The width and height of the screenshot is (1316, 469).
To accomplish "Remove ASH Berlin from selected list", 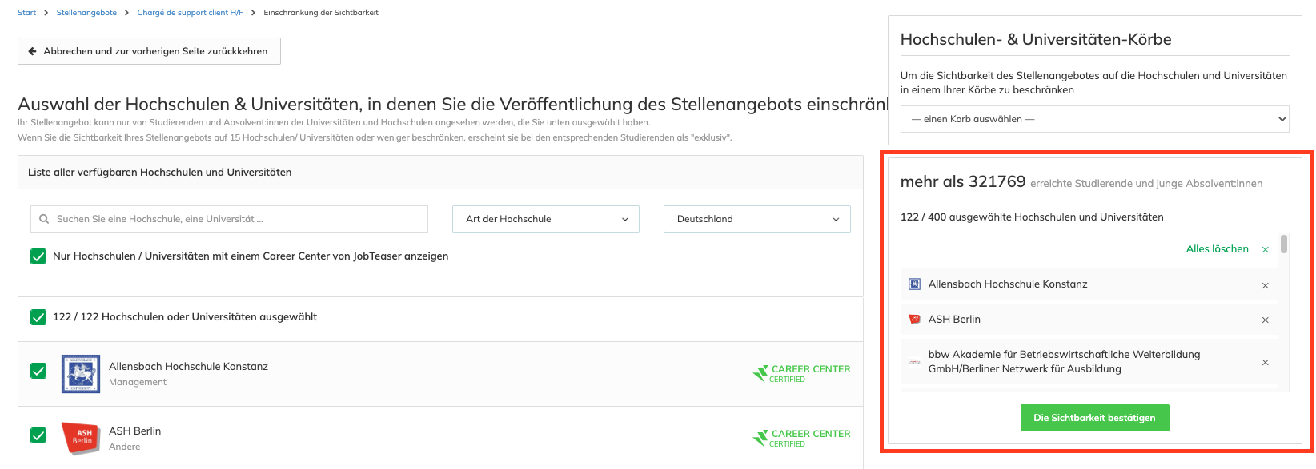I will (x=1265, y=320).
